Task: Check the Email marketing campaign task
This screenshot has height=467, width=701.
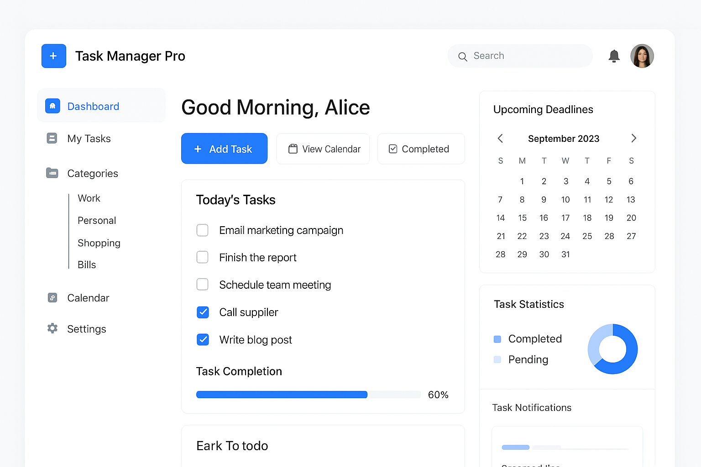Action: click(x=203, y=230)
